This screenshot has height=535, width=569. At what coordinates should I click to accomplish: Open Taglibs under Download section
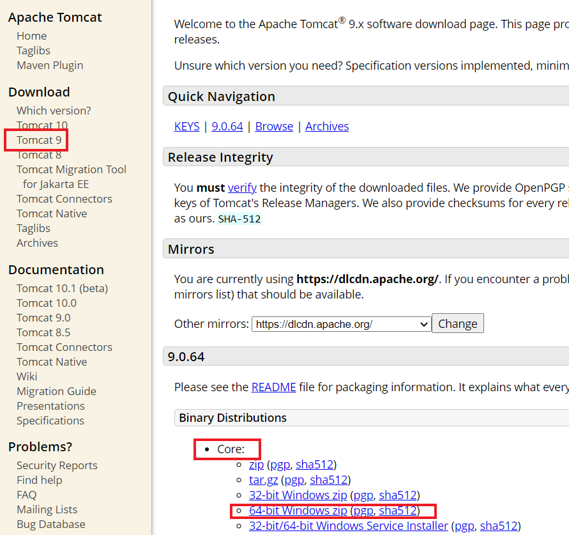tap(33, 228)
